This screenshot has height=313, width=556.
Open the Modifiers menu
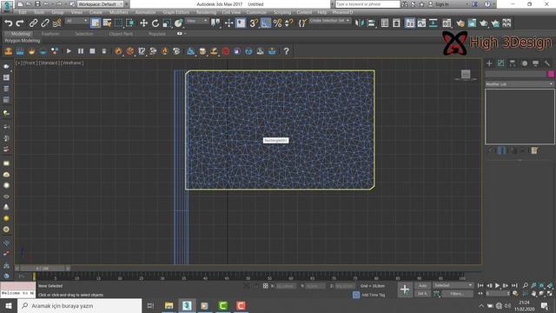(118, 12)
